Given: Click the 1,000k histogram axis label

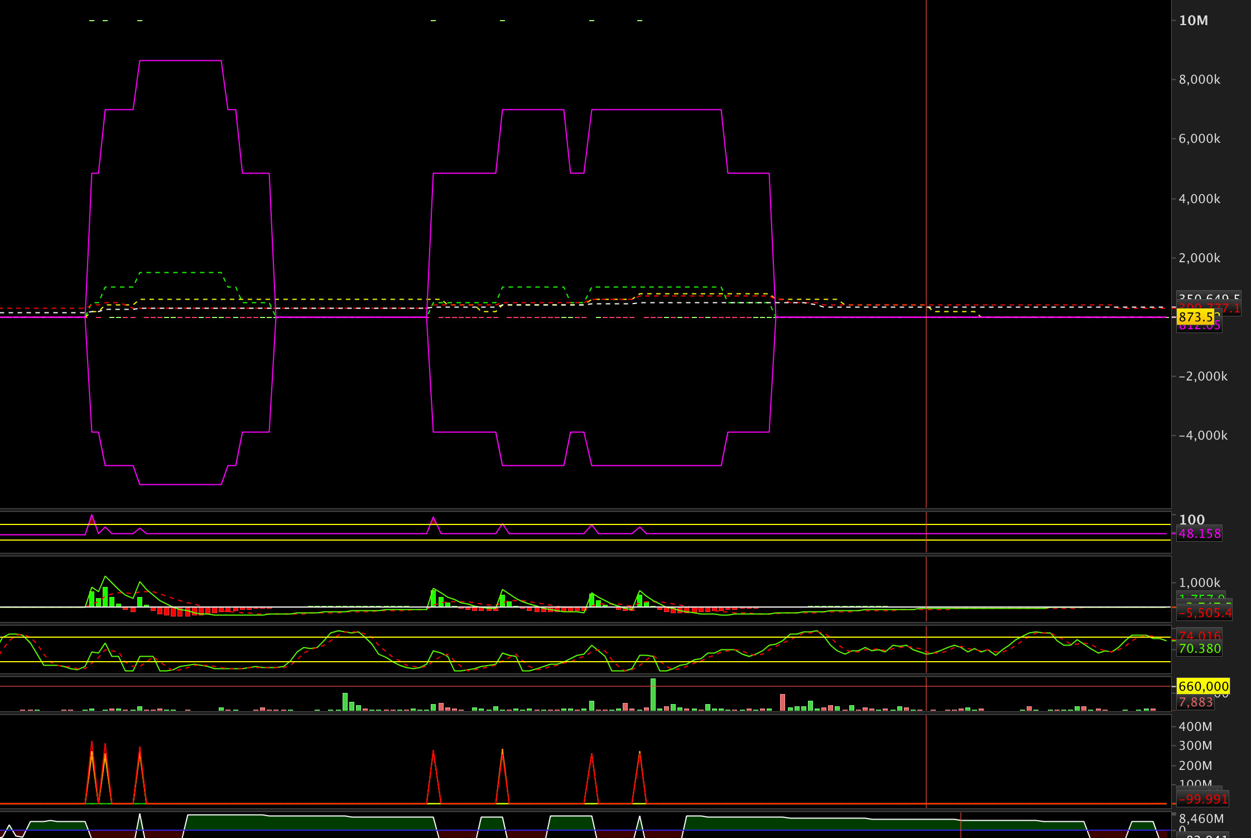Looking at the screenshot, I should 1199,582.
